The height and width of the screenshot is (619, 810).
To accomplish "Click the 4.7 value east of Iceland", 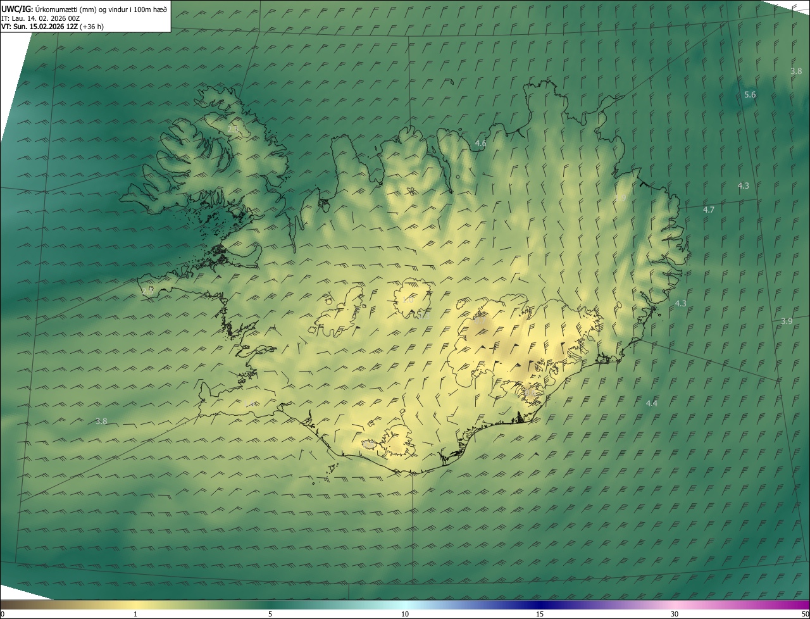I will 709,209.
